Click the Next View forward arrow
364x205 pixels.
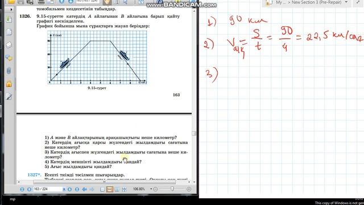tap(92, 190)
